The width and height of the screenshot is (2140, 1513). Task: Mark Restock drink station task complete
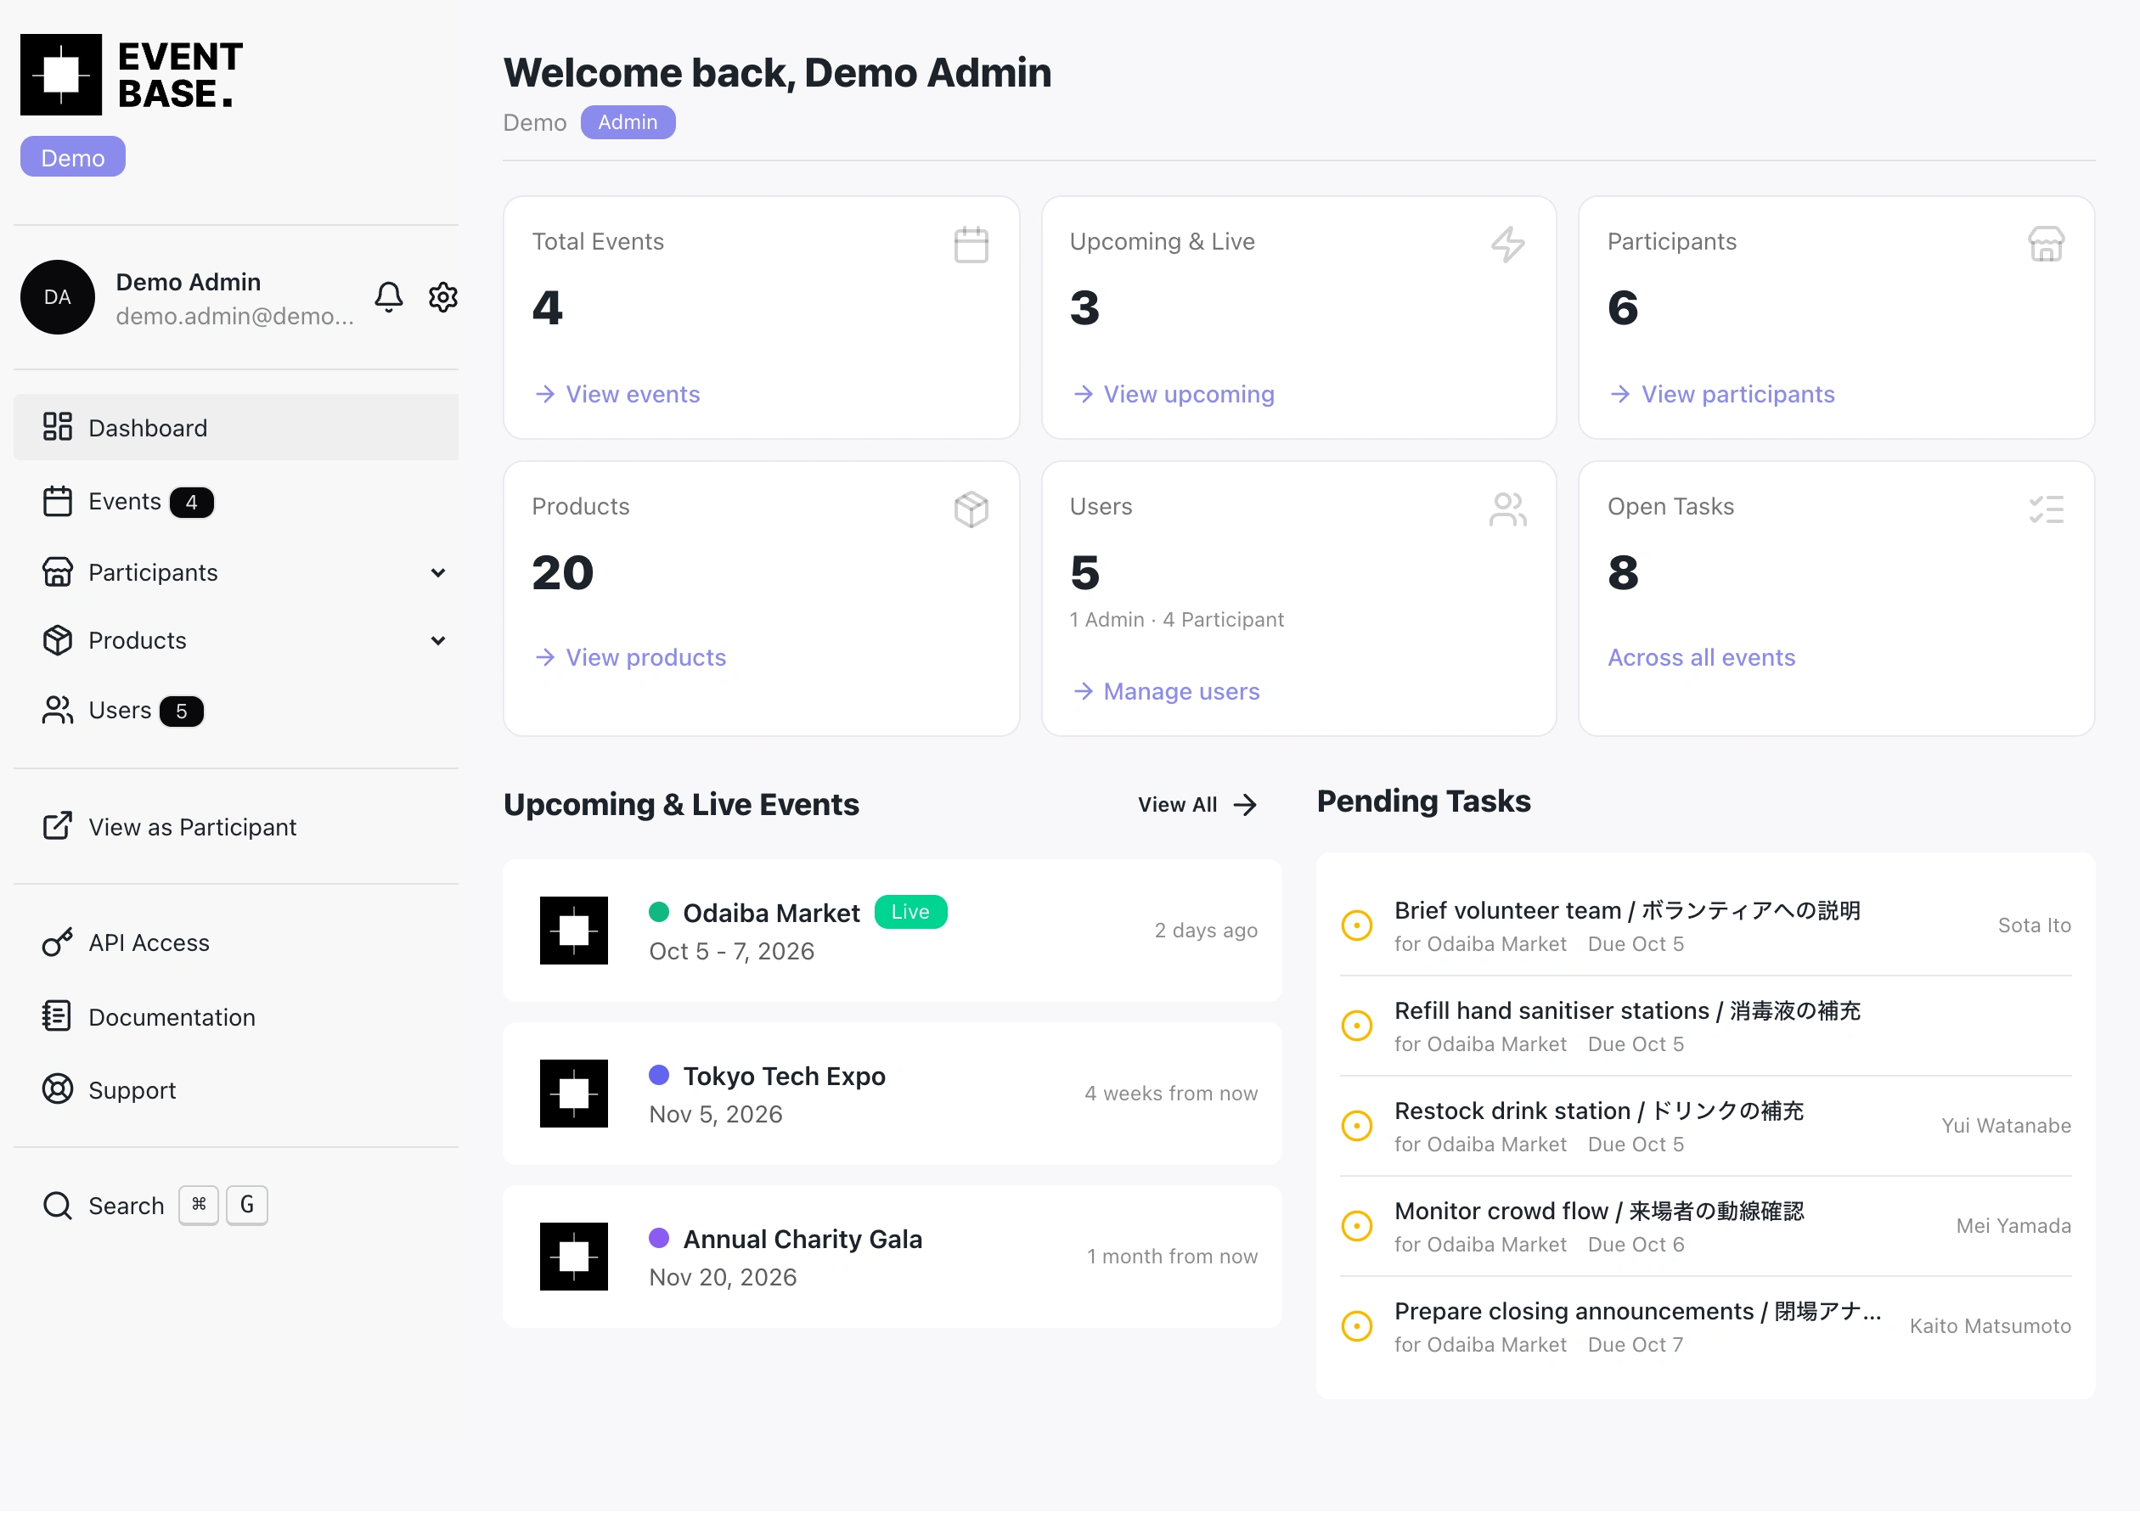(x=1357, y=1127)
